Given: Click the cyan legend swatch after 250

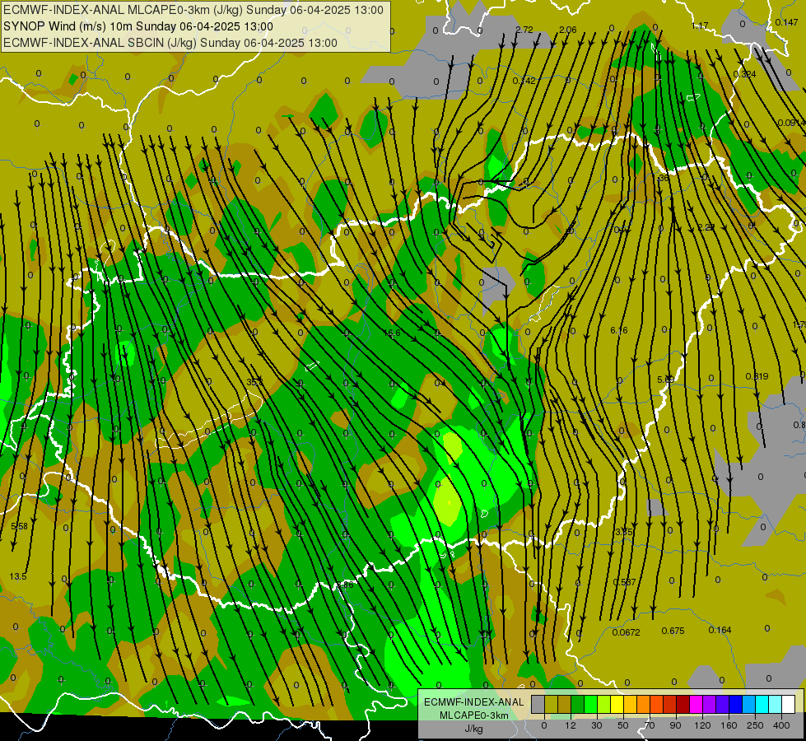Looking at the screenshot, I should [x=763, y=704].
